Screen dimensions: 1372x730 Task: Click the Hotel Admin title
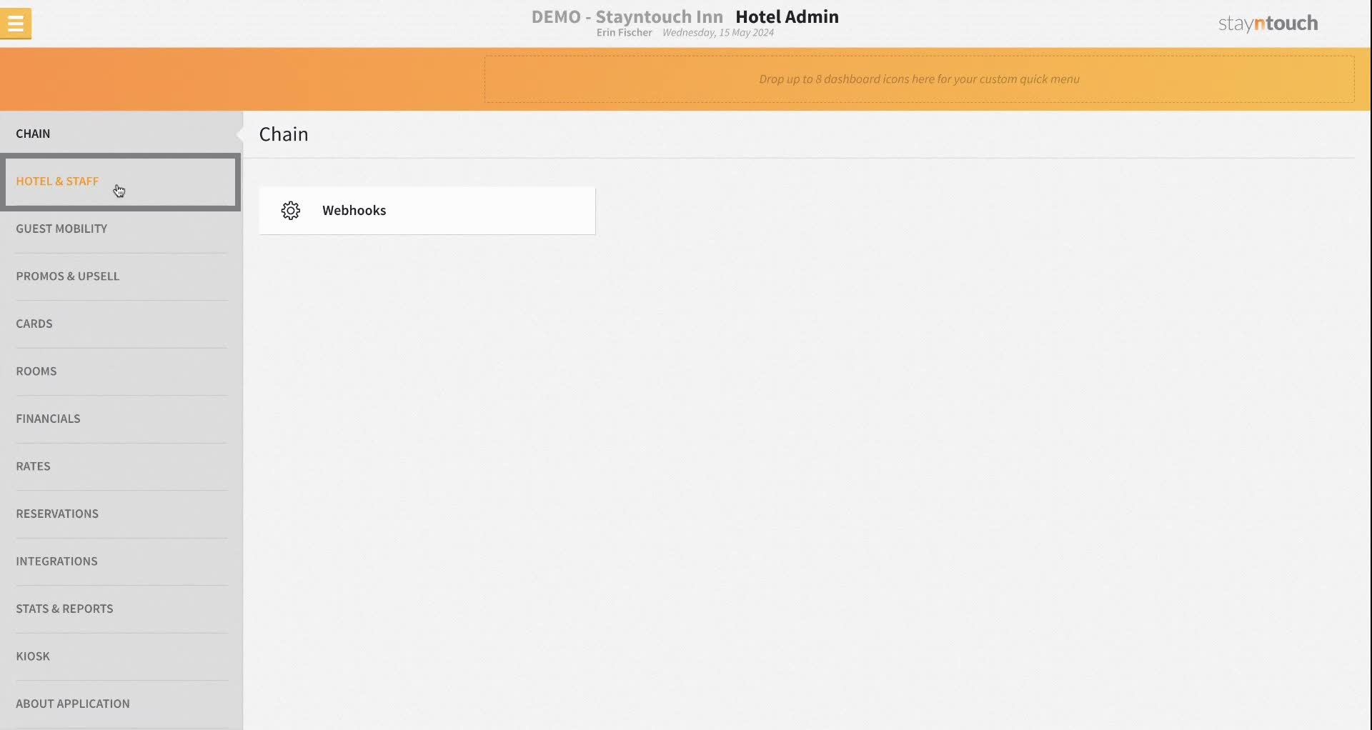(x=787, y=16)
